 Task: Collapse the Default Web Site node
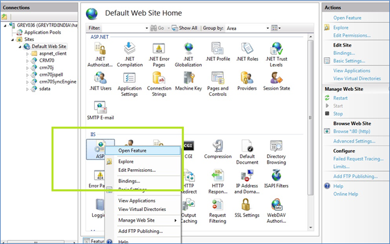tap(20, 47)
